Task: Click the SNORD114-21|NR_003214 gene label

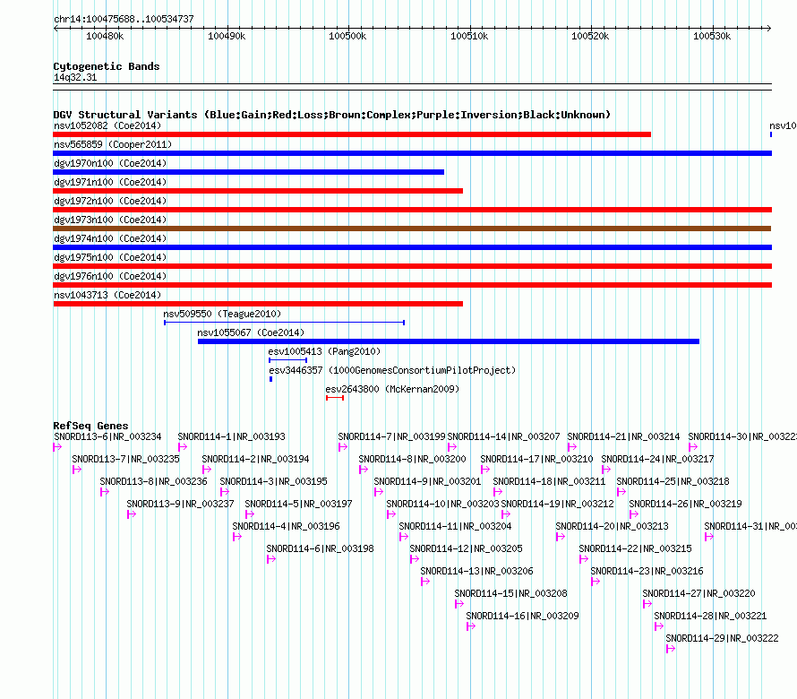Action: tap(623, 436)
